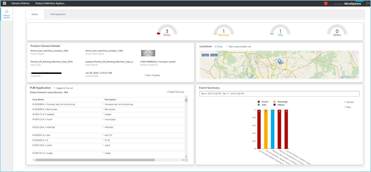Image resolution: width=371 pixels, height=172 pixels.
Task: Switch to the PLM Application tab
Action: tap(58, 14)
